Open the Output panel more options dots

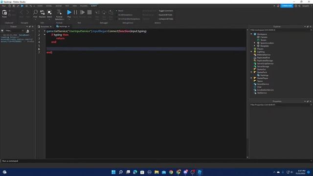point(33,31)
